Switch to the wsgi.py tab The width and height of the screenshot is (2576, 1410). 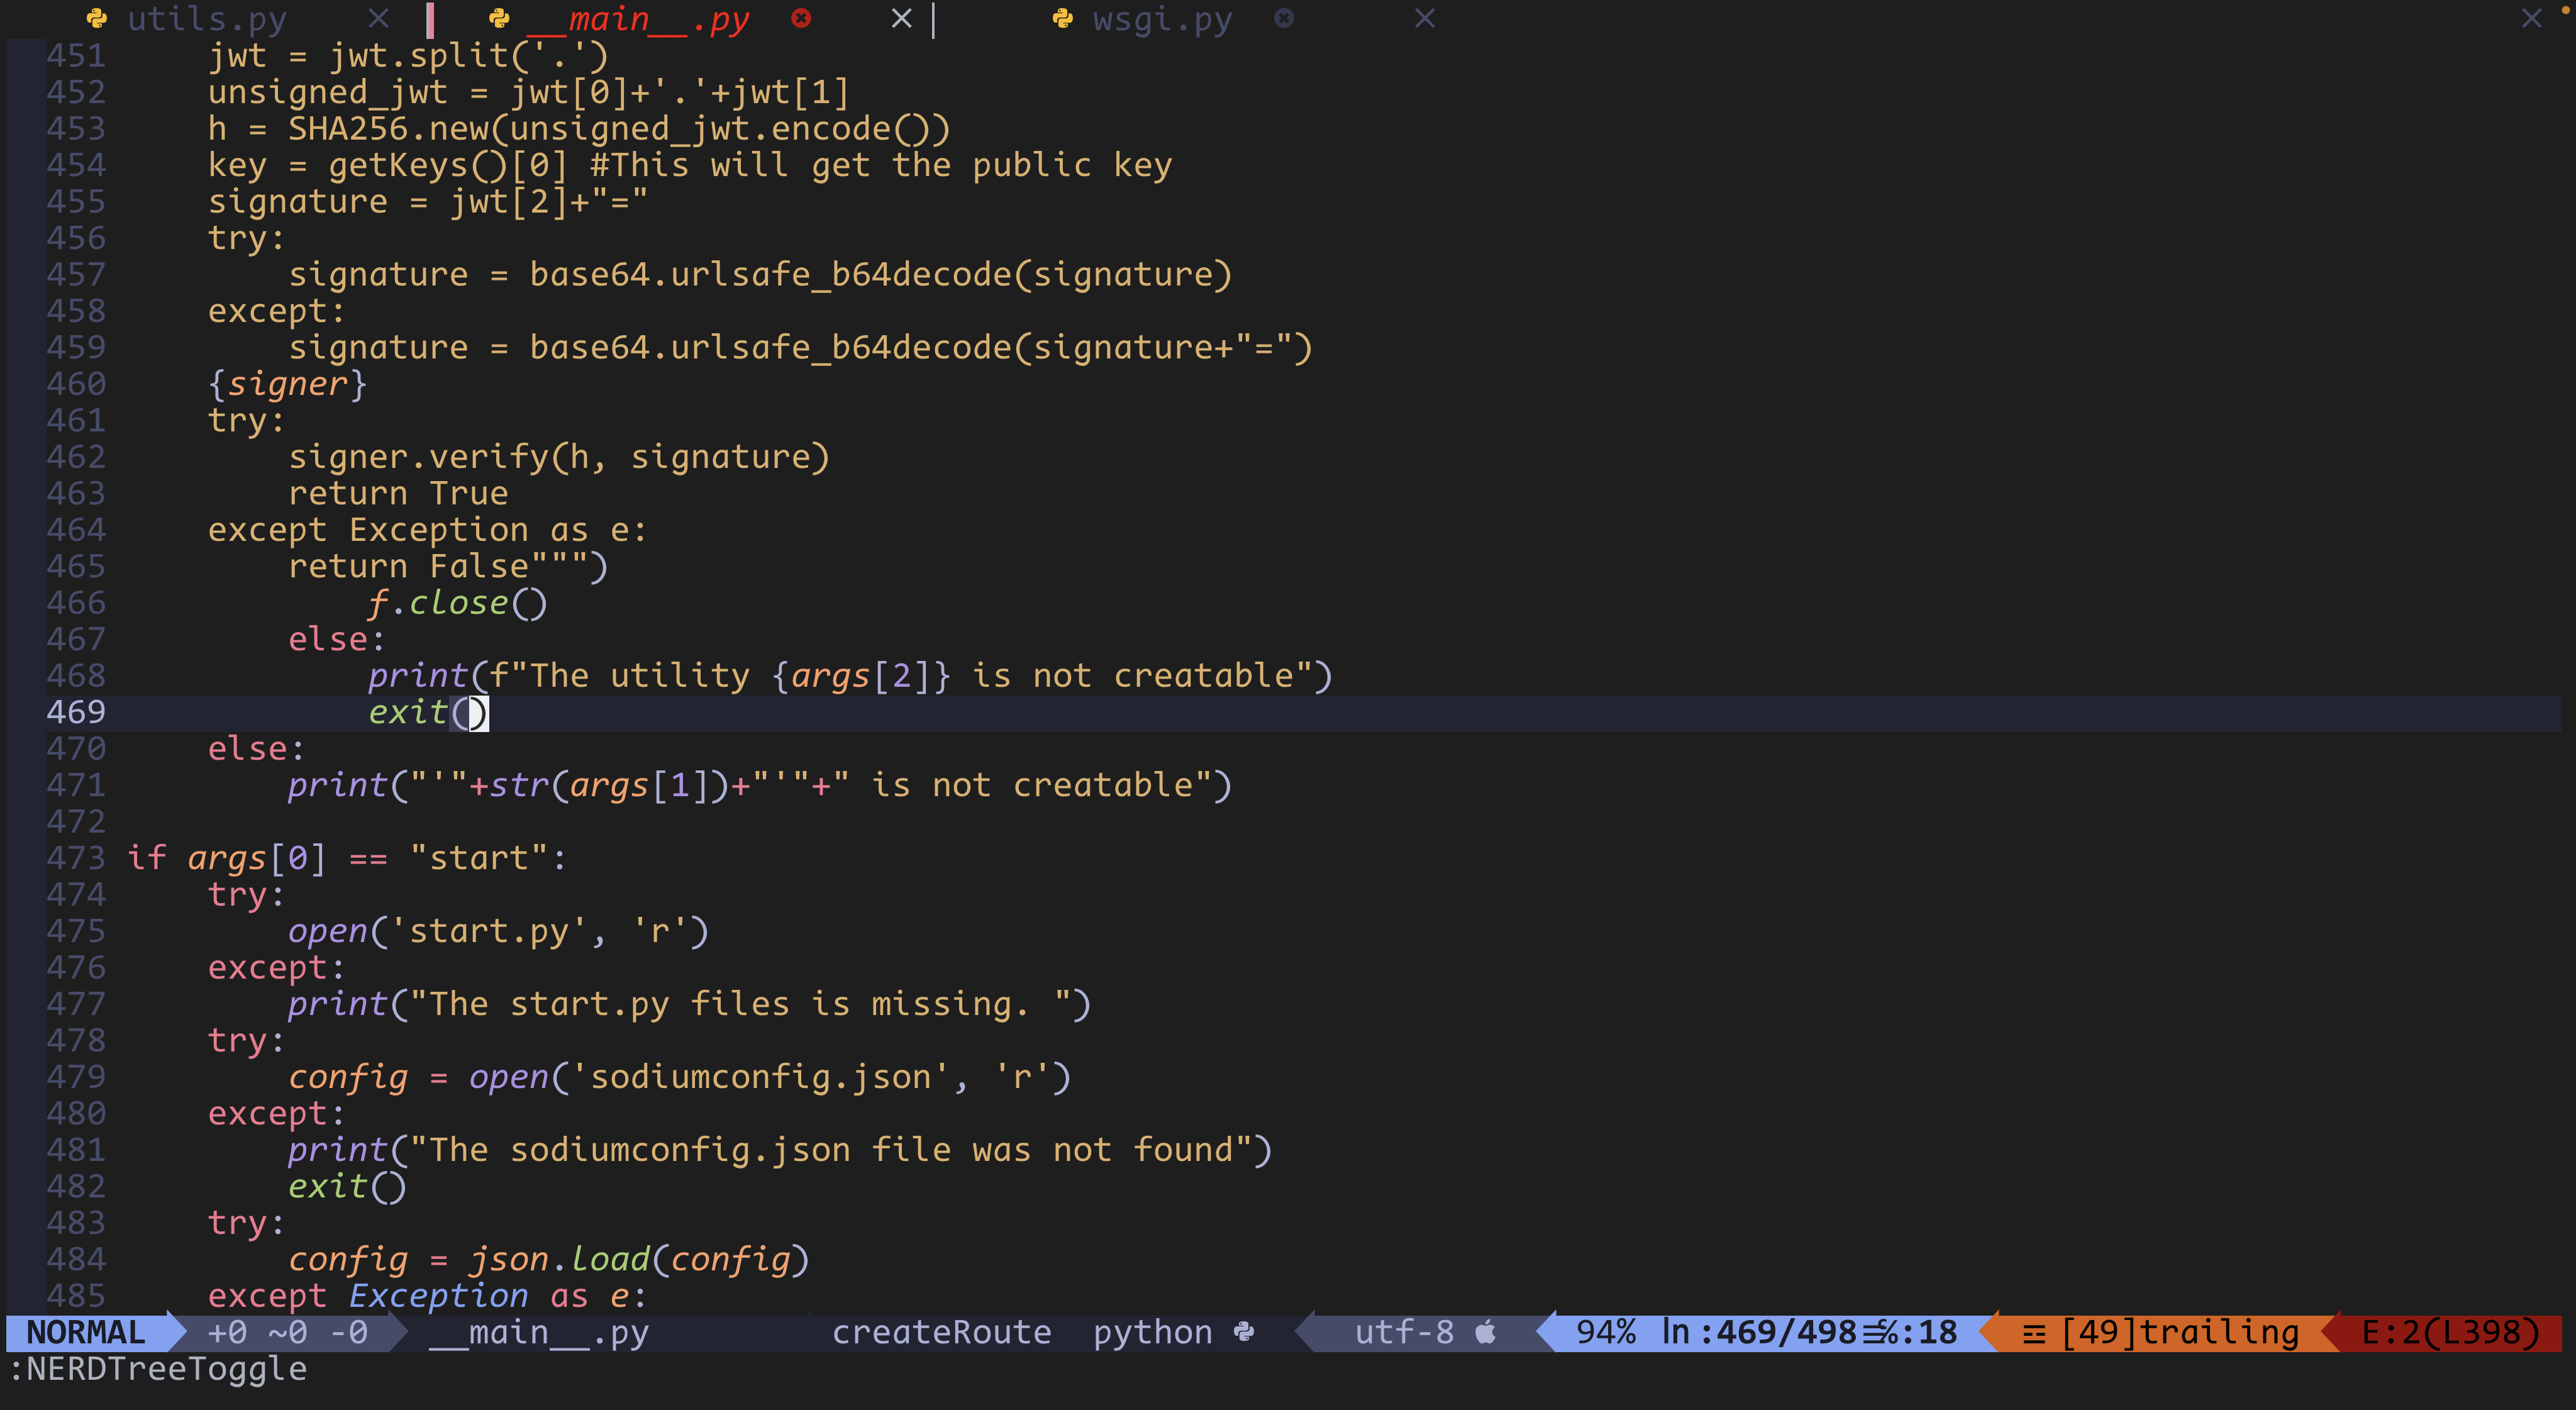point(1162,19)
